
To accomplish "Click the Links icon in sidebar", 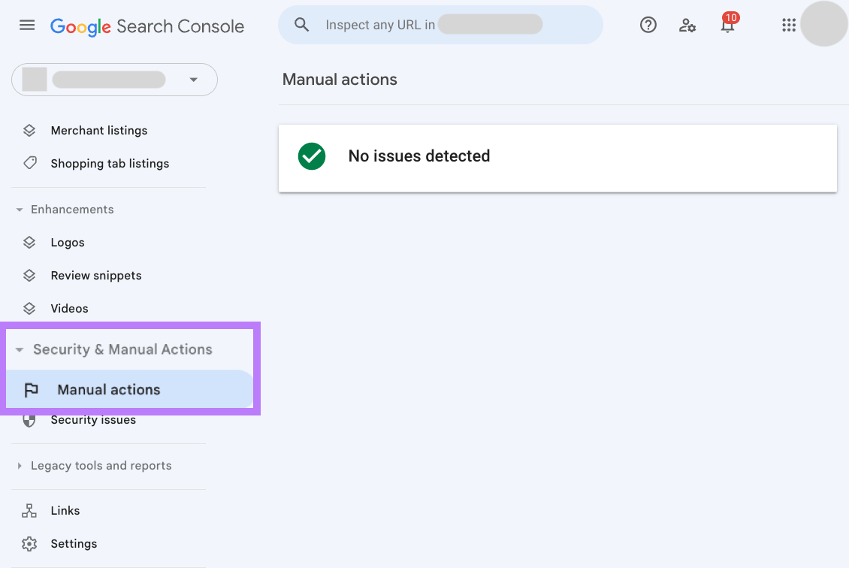I will [x=29, y=510].
